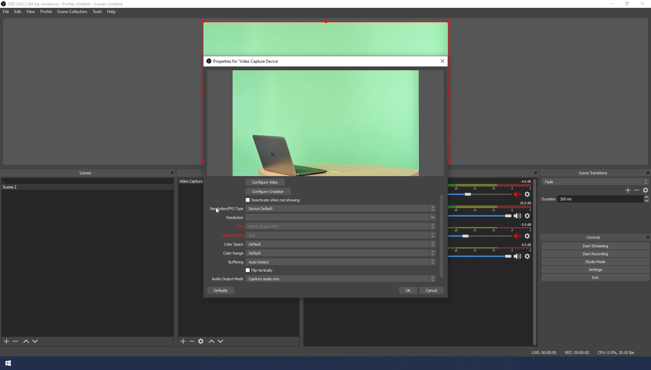Move scene up with arrow icon
This screenshot has height=370, width=651.
coord(26,341)
